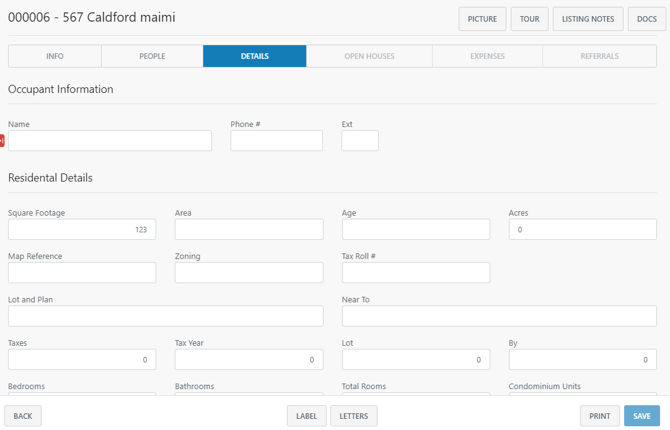Switch to the PEOPLE tab
The width and height of the screenshot is (670, 430).
click(152, 56)
